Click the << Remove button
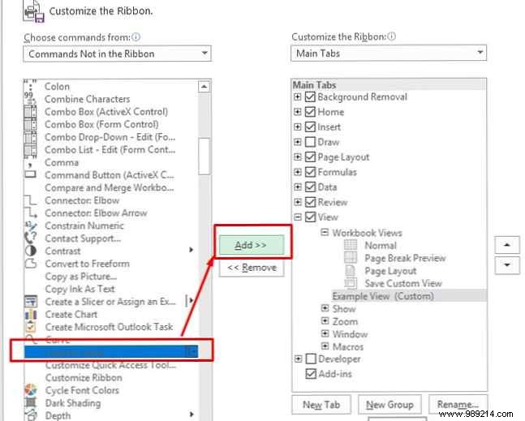This screenshot has height=421, width=525. (x=252, y=268)
